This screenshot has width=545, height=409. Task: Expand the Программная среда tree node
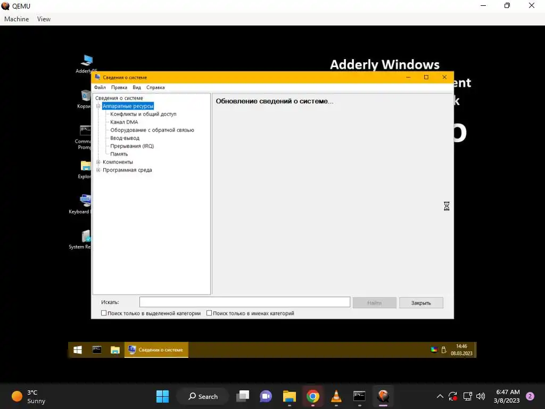pos(98,170)
